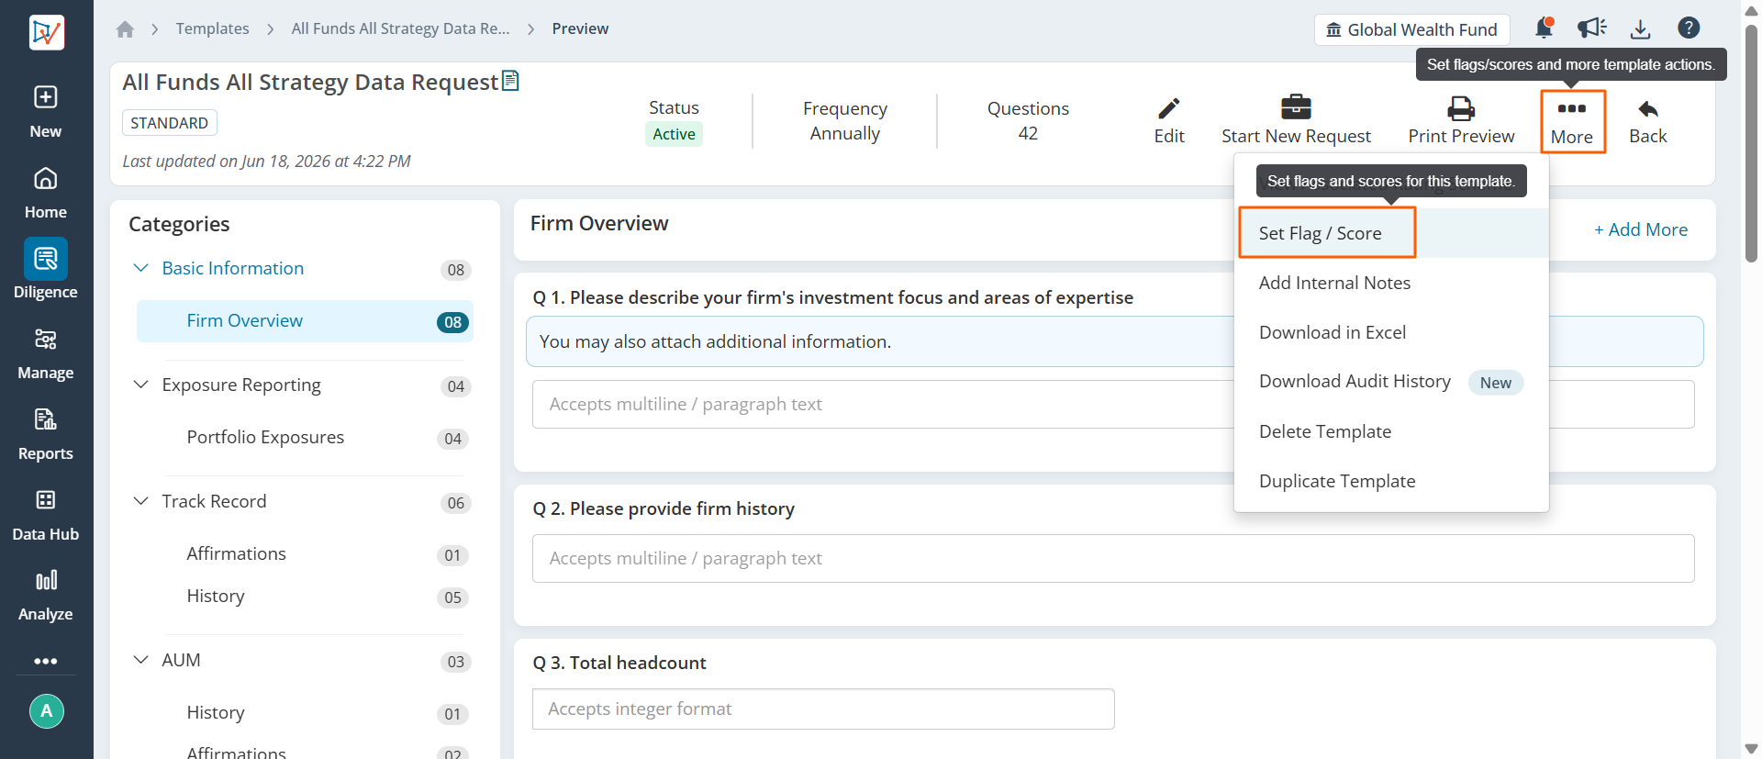Choose Duplicate Template

[x=1391, y=481]
